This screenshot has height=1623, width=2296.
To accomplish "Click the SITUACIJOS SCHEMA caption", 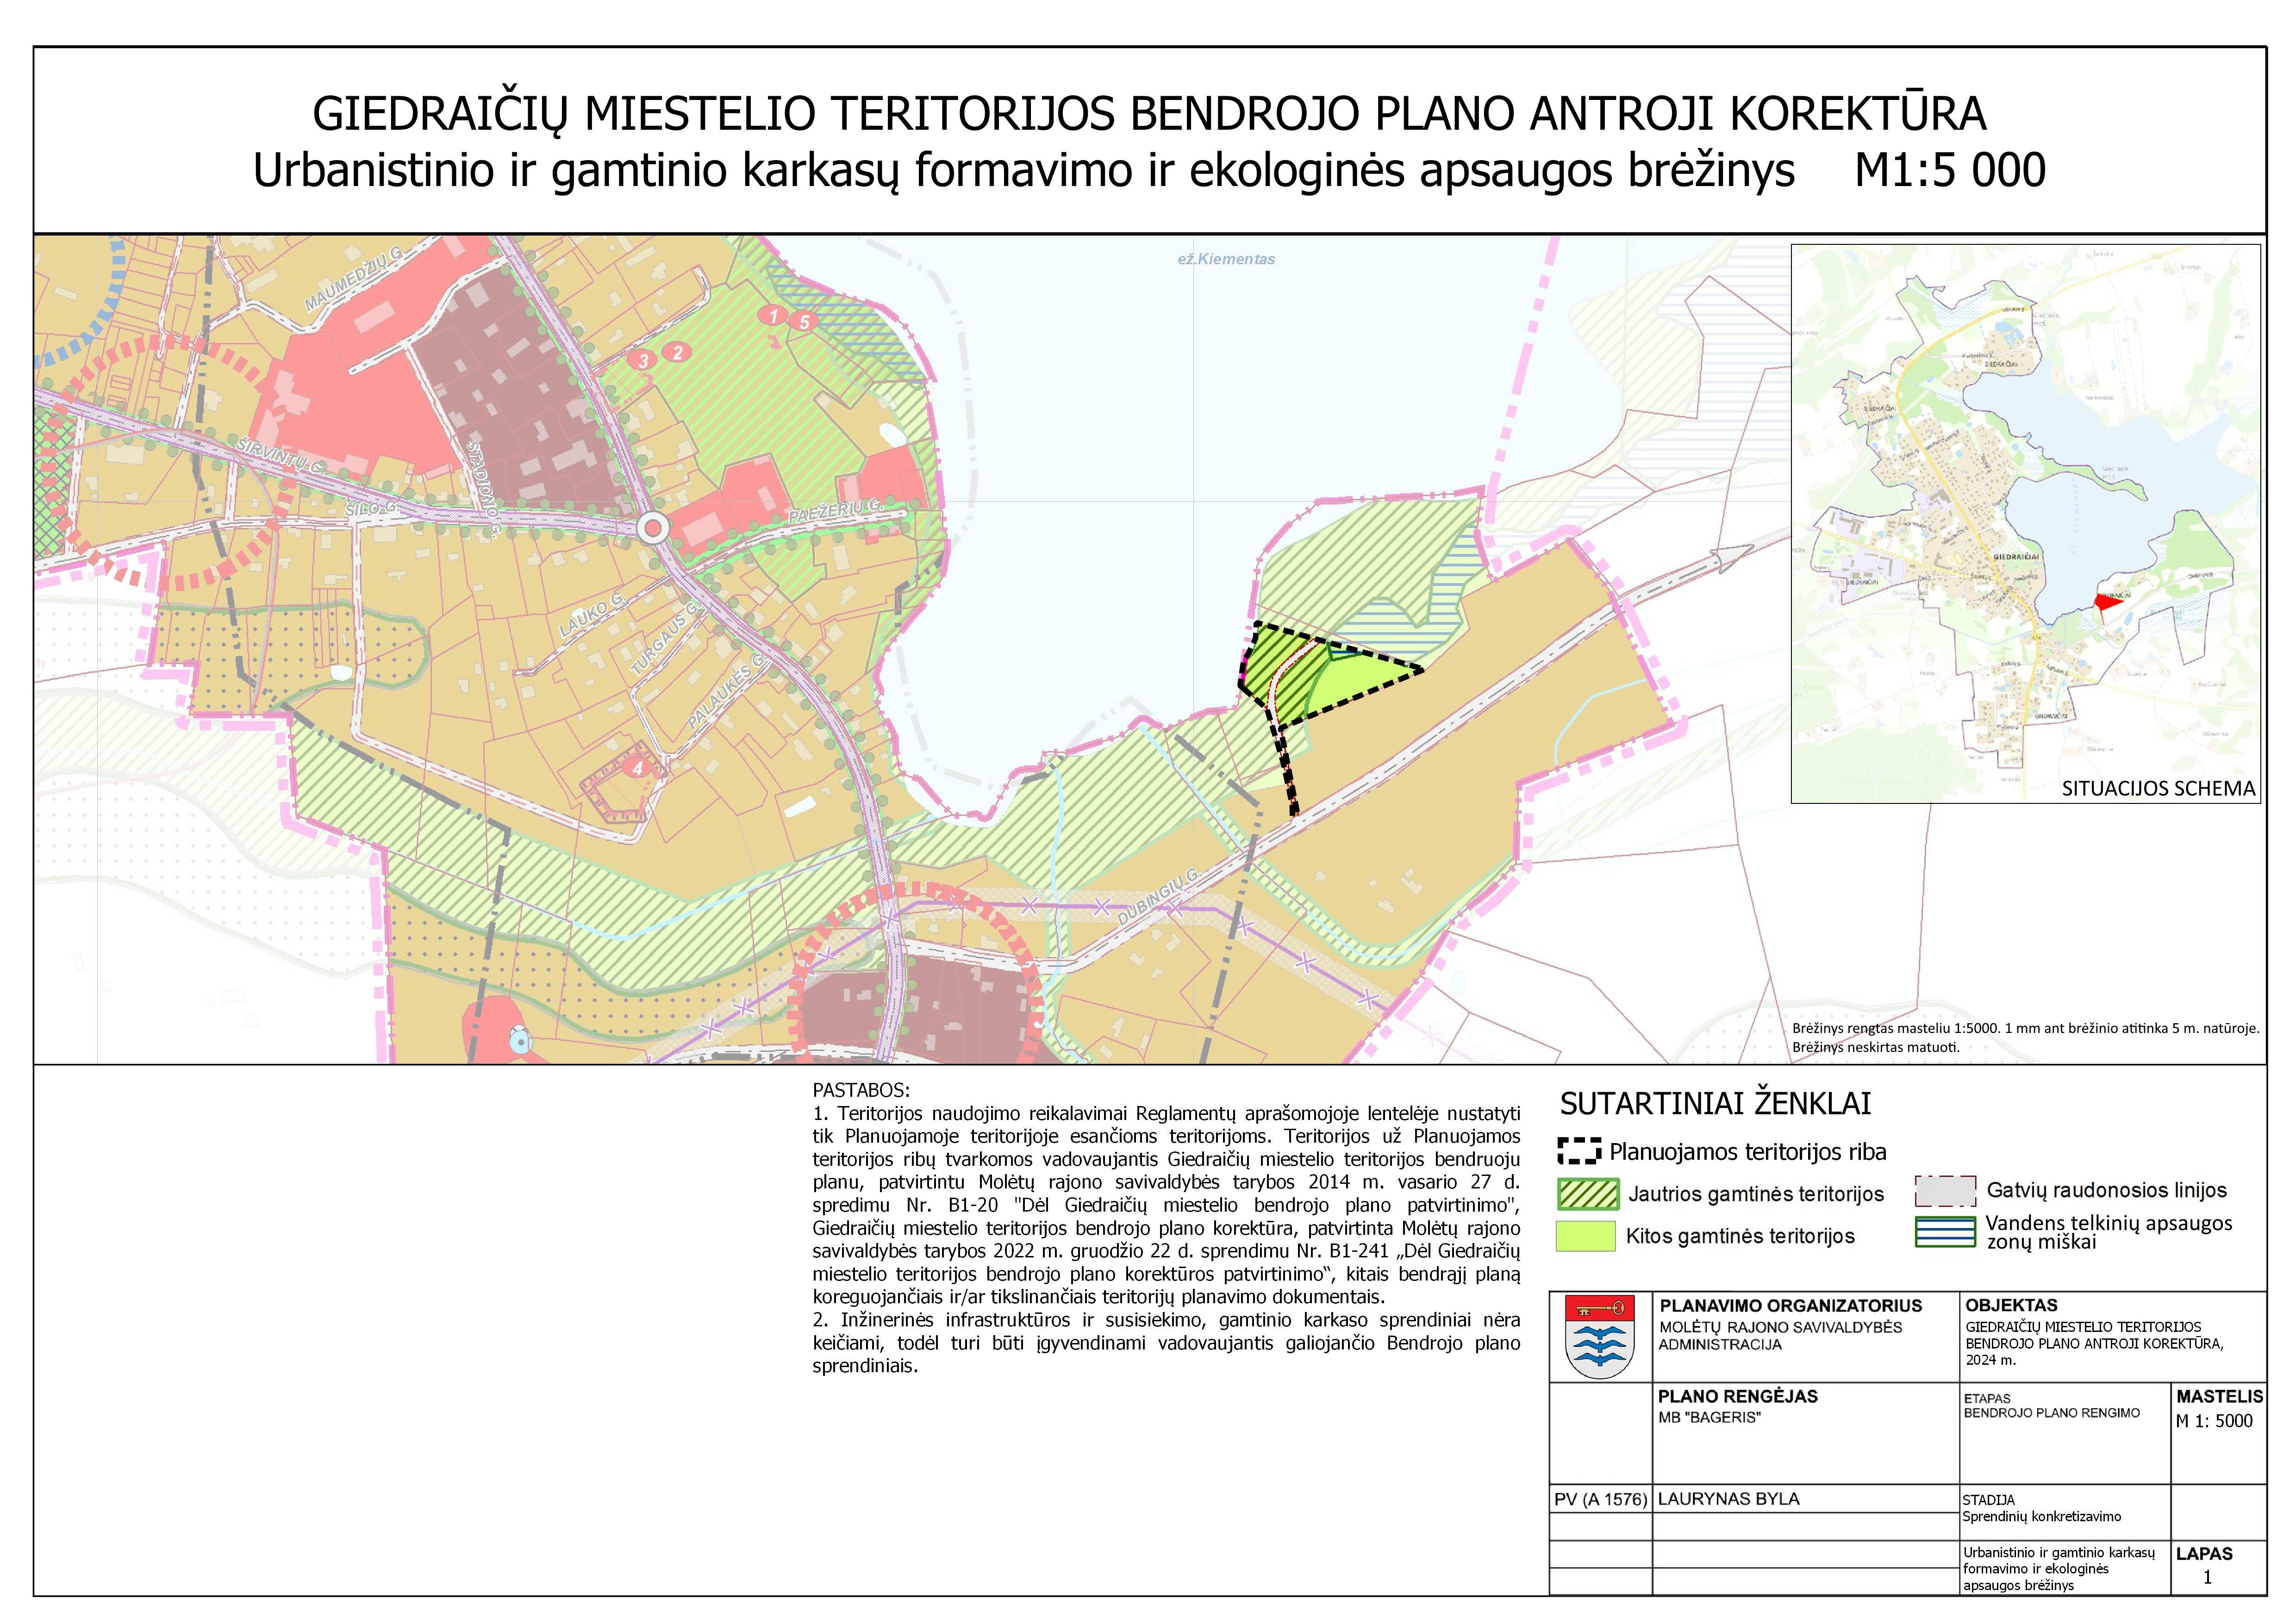I will (x=2158, y=788).
